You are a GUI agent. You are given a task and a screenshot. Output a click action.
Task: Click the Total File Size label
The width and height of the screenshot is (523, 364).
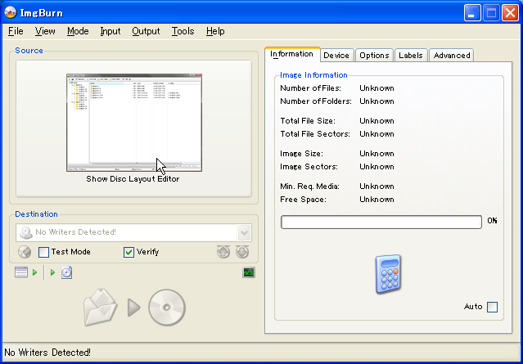tap(308, 121)
